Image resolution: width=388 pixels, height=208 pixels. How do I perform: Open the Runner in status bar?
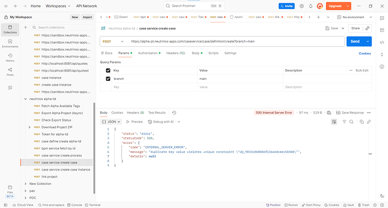(291, 205)
